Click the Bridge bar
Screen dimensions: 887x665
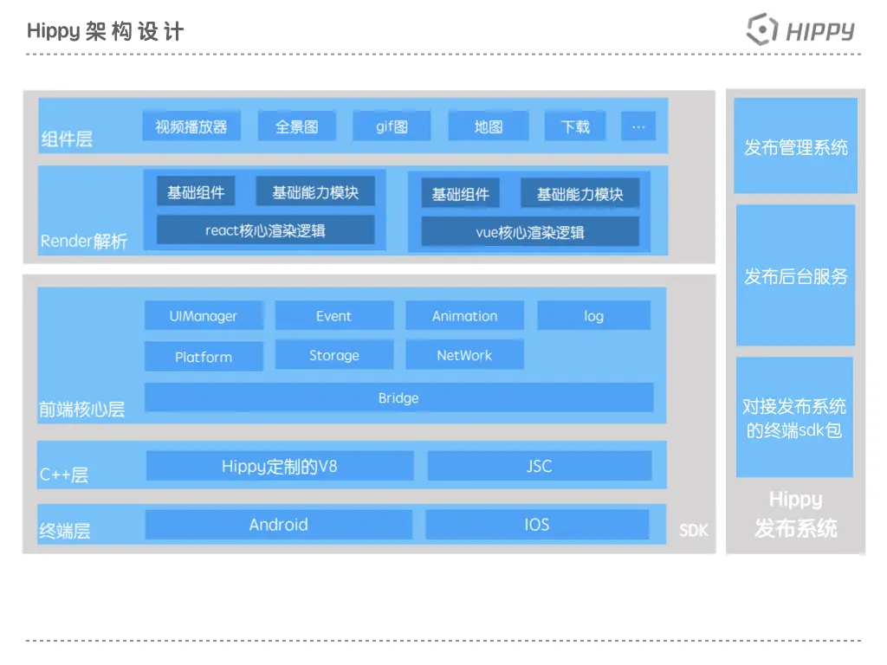point(398,397)
